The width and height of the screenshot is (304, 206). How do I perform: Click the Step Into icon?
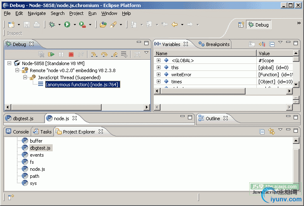point(94,54)
